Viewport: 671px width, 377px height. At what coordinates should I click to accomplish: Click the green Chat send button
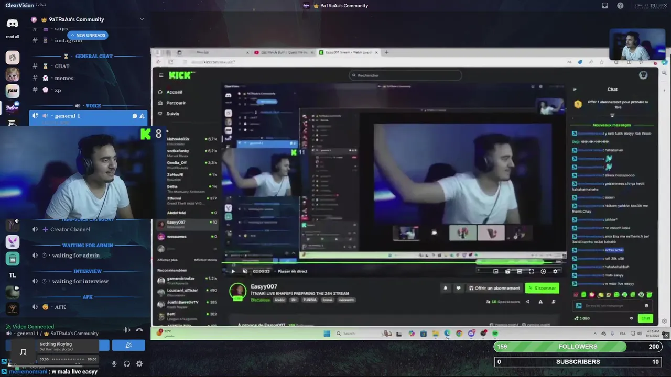point(645,318)
